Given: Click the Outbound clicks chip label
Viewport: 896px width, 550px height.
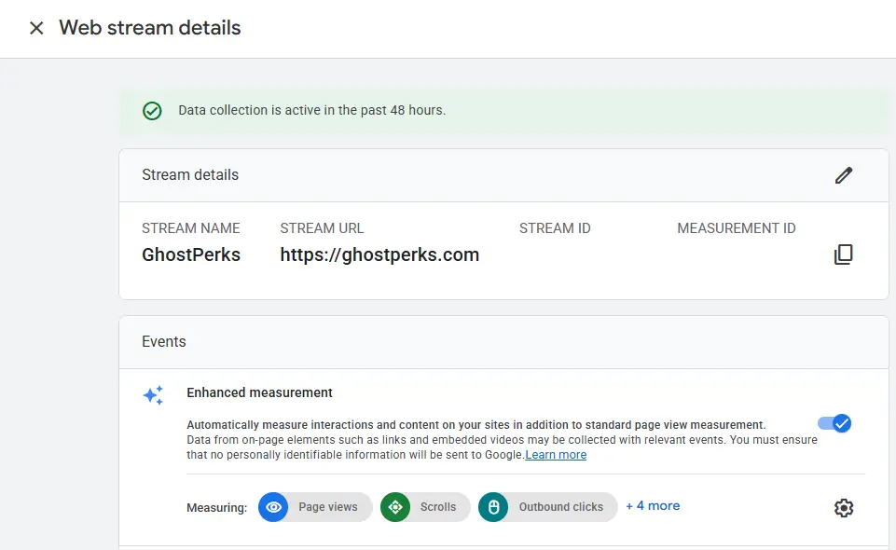Looking at the screenshot, I should pyautogui.click(x=561, y=507).
